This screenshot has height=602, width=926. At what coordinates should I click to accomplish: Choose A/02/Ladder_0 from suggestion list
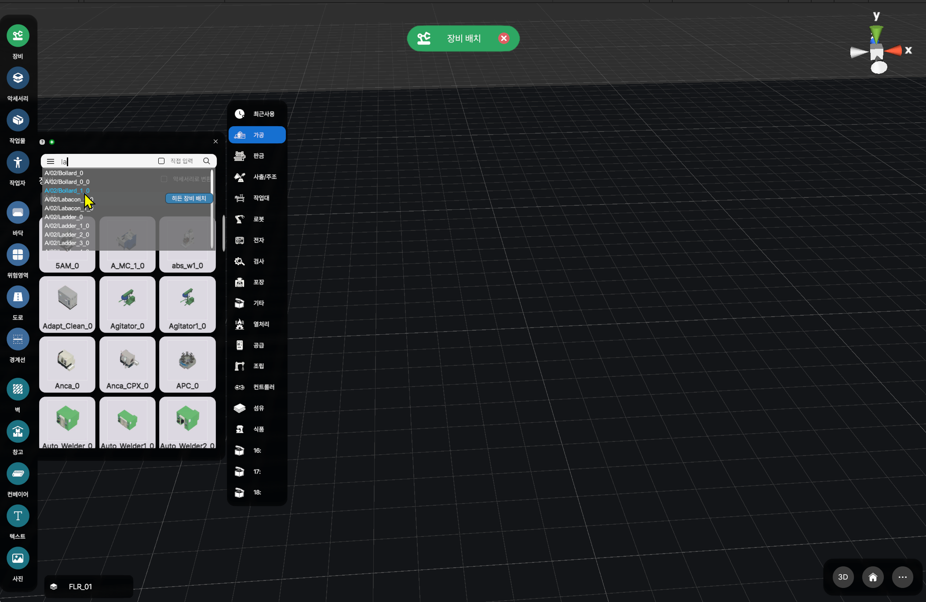[64, 217]
